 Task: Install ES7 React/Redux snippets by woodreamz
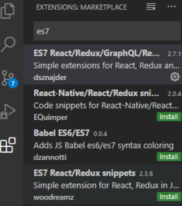(169, 197)
